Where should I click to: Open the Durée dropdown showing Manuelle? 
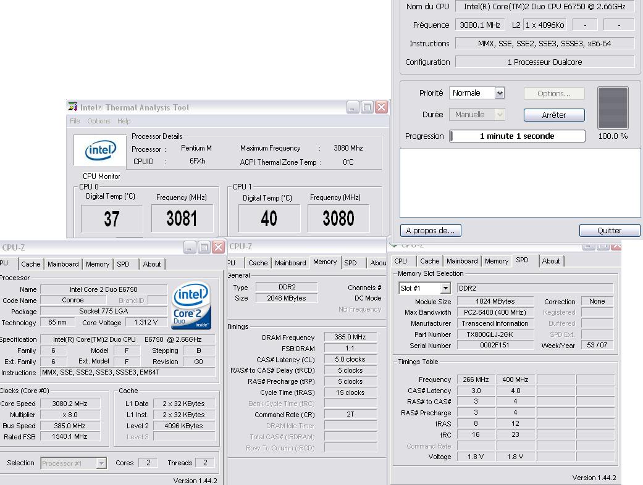point(500,115)
